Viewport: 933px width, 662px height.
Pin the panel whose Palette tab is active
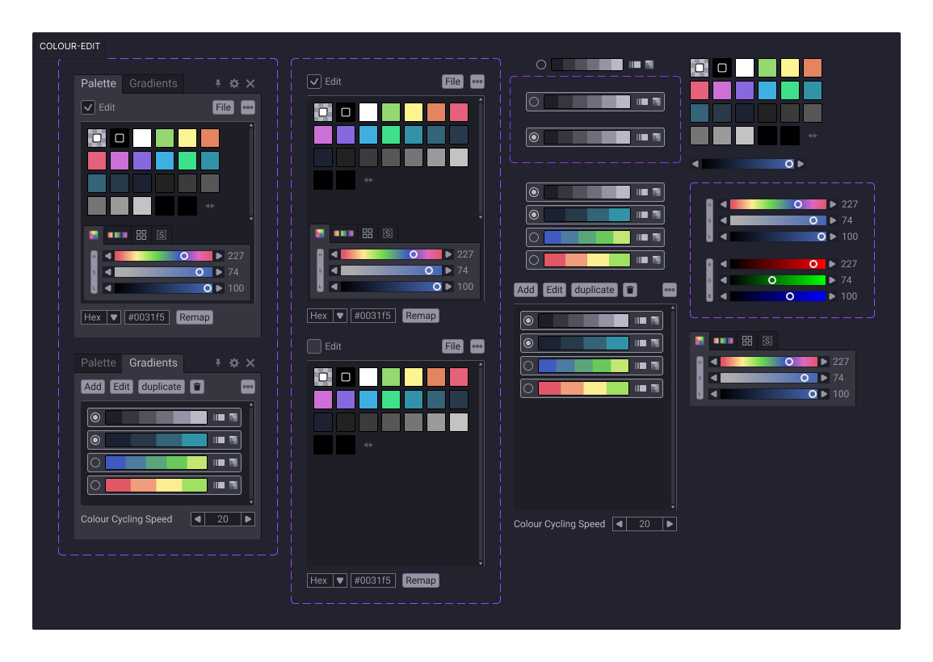coord(218,84)
